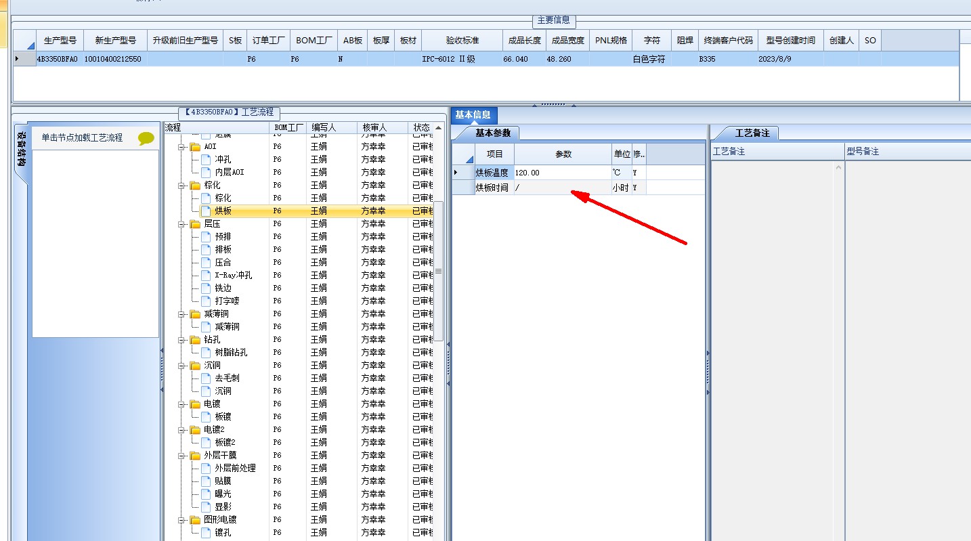Click the 压合 document icon
The image size is (971, 541).
(206, 262)
